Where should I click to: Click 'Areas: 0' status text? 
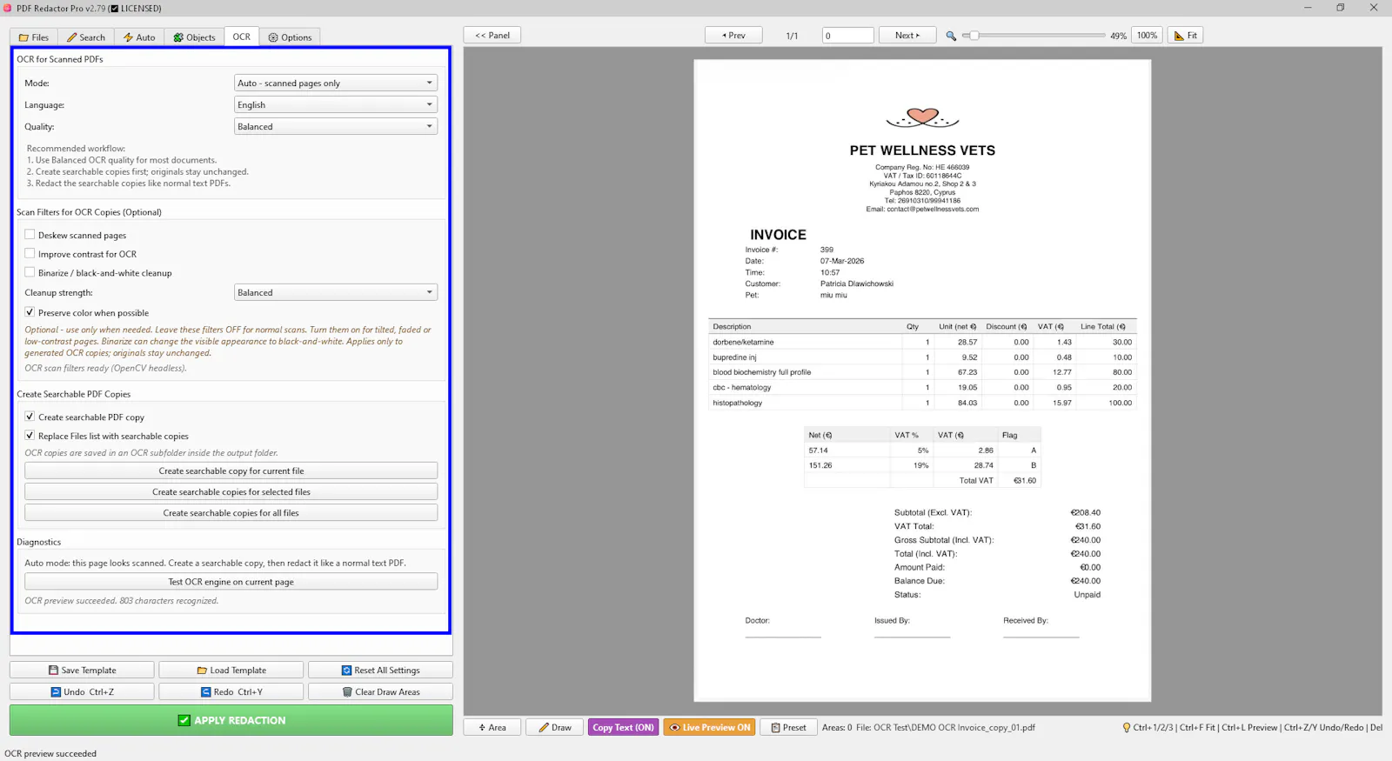click(x=837, y=728)
